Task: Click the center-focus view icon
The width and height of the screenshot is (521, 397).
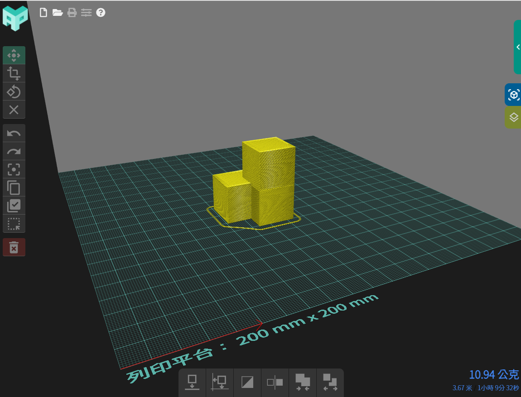Action: tap(14, 170)
